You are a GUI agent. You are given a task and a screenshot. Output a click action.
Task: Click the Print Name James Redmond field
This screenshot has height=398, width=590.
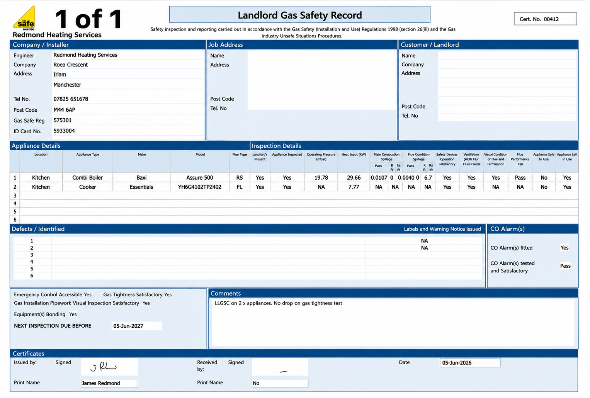coord(109,383)
